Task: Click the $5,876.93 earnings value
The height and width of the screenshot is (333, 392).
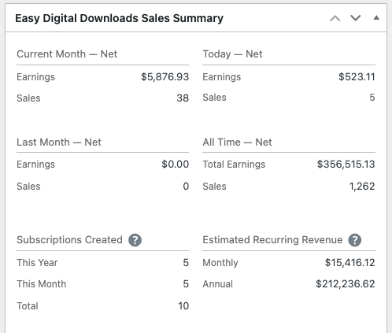Action: (x=165, y=77)
